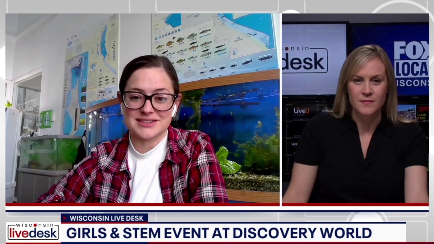Click the green lettuce leaf in aquarium

[227, 161]
